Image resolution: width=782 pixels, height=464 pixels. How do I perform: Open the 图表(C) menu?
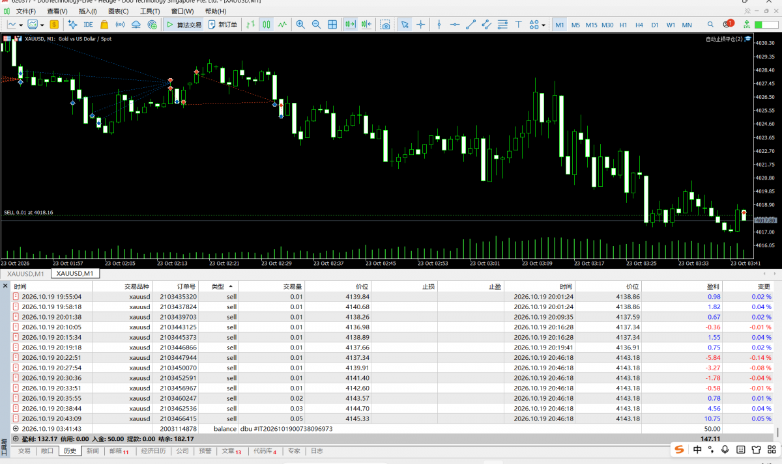tap(118, 11)
